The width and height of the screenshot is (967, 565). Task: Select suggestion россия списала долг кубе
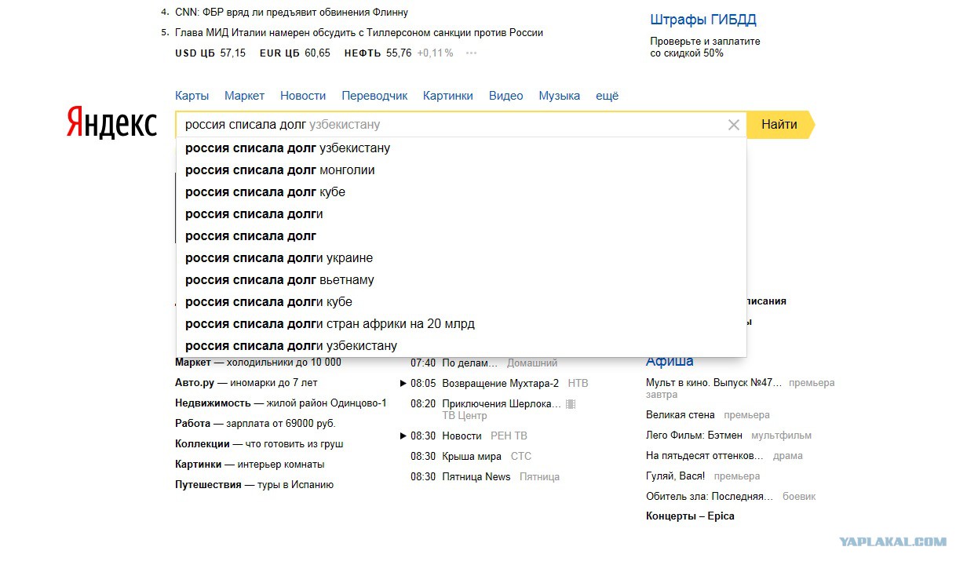click(x=462, y=192)
